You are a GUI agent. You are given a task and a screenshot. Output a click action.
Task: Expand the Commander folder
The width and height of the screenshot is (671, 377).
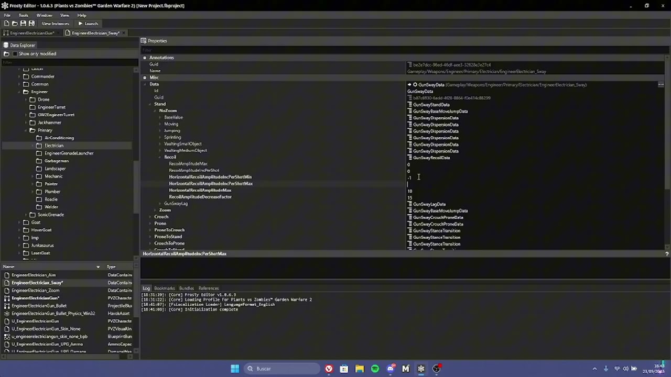[x=19, y=76]
